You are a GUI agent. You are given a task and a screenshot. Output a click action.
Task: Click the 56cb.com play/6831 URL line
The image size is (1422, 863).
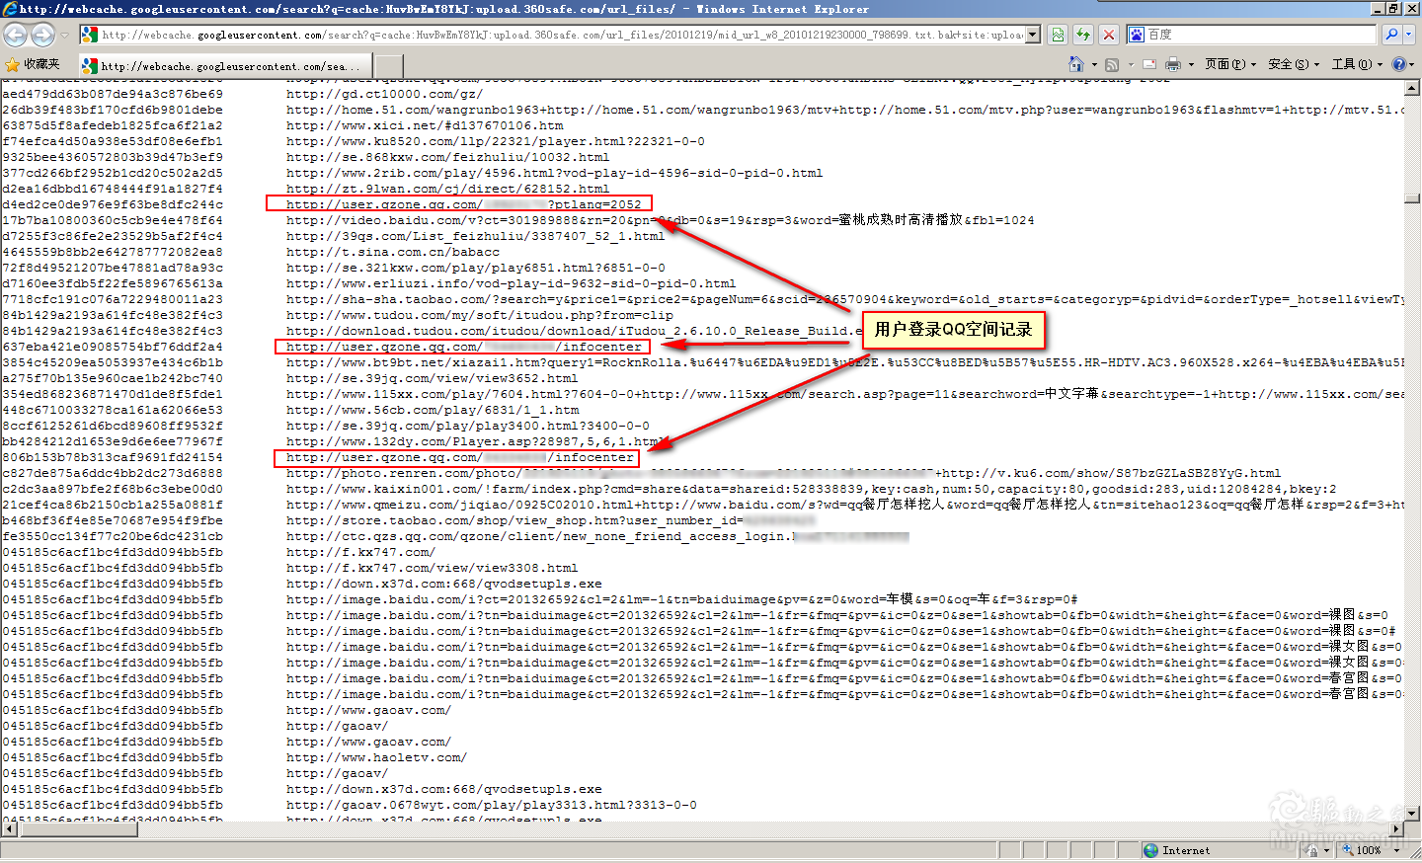click(x=433, y=410)
